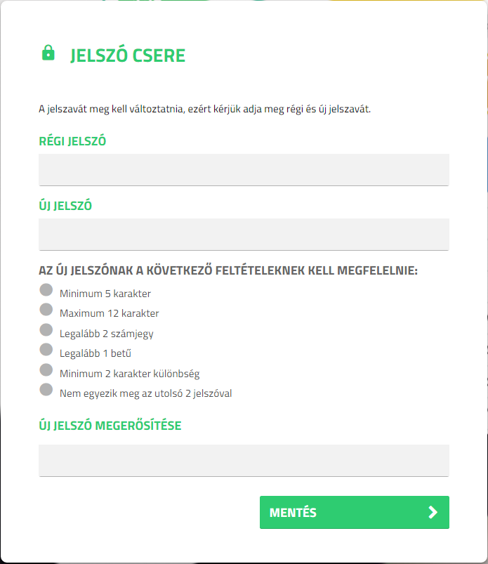
Task: Click the ÚJ JELSZÓ field label
Action: click(65, 206)
